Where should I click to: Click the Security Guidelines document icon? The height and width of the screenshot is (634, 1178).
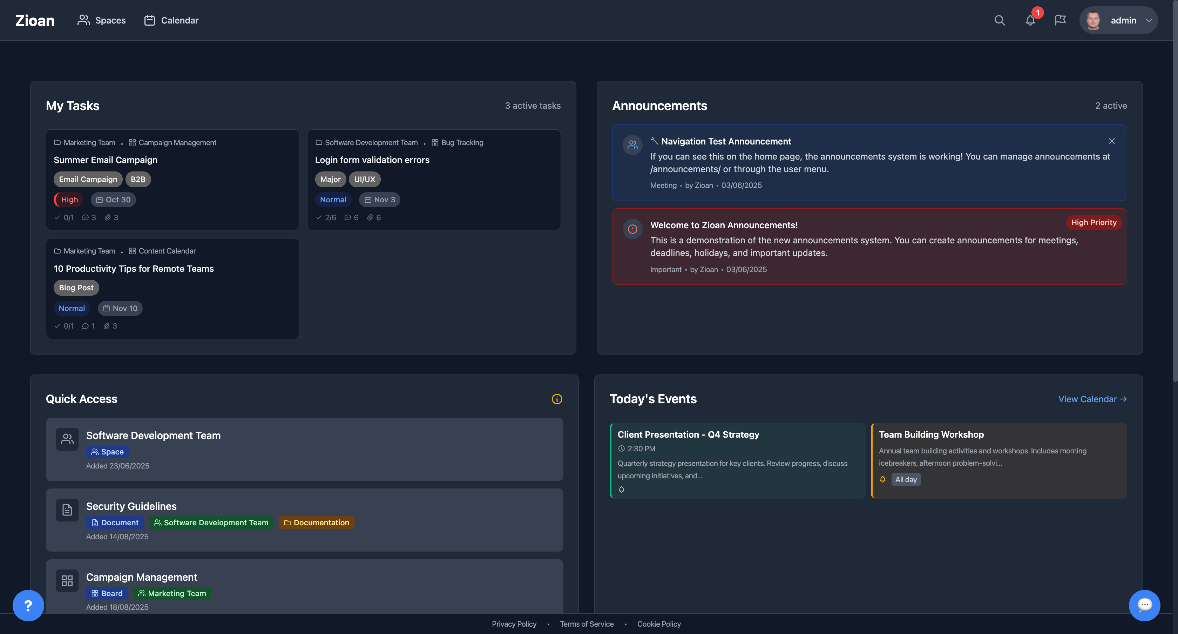[x=67, y=510]
